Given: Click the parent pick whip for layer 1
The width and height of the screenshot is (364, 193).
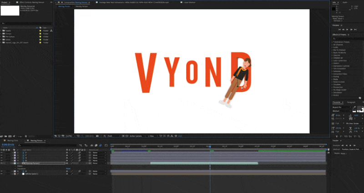Looking at the screenshot, I should pos(90,152).
